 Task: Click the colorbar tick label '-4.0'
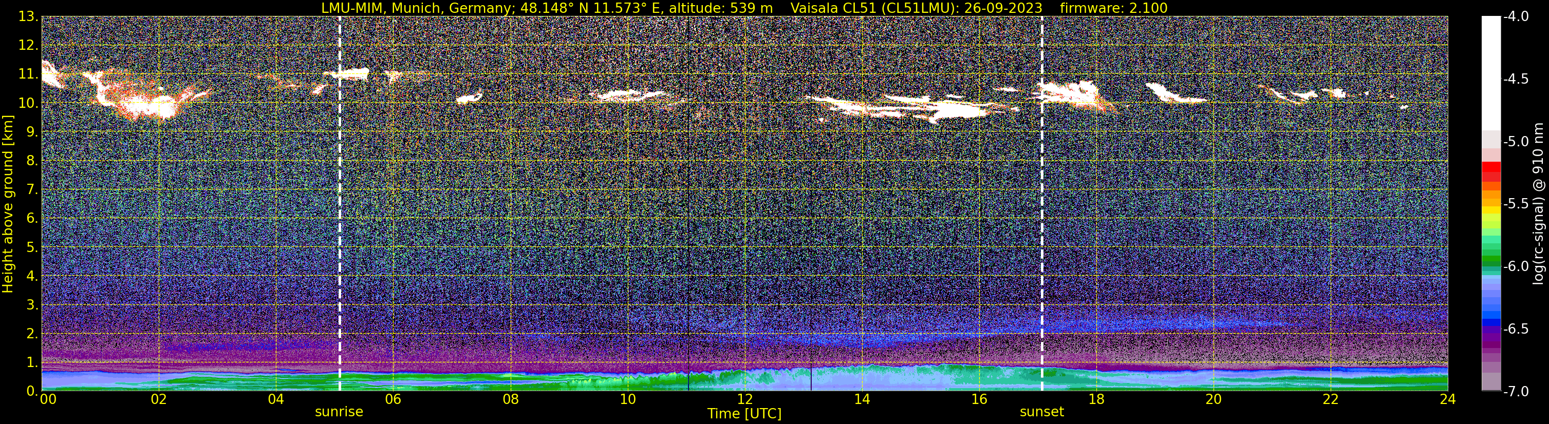tap(1515, 17)
